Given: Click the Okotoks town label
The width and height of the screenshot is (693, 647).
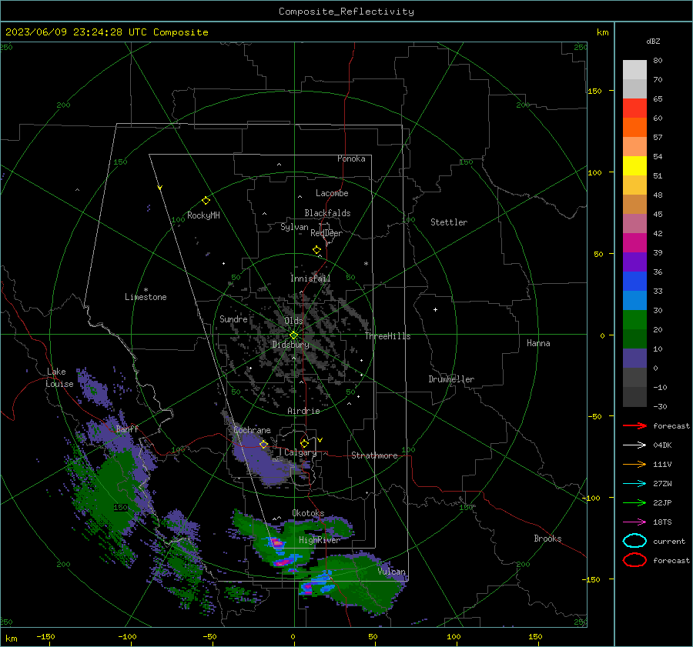Looking at the screenshot, I should coord(308,512).
